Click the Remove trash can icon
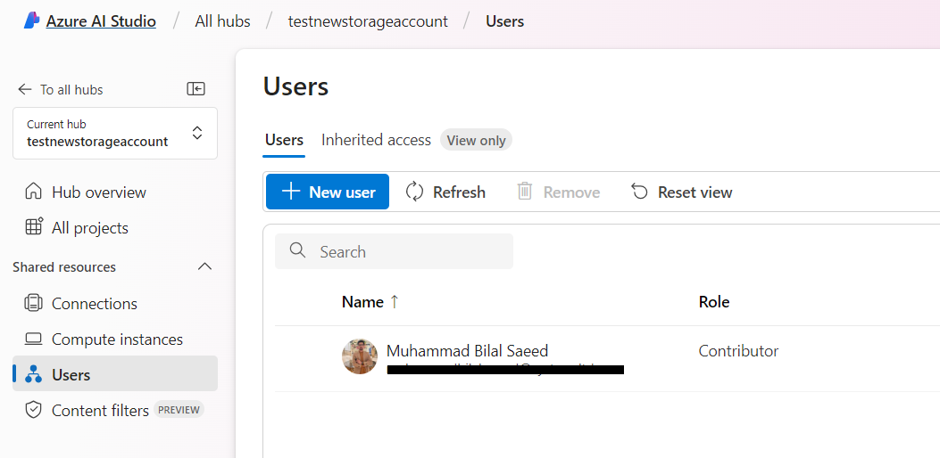Viewport: 940px width, 458px height. tap(525, 192)
